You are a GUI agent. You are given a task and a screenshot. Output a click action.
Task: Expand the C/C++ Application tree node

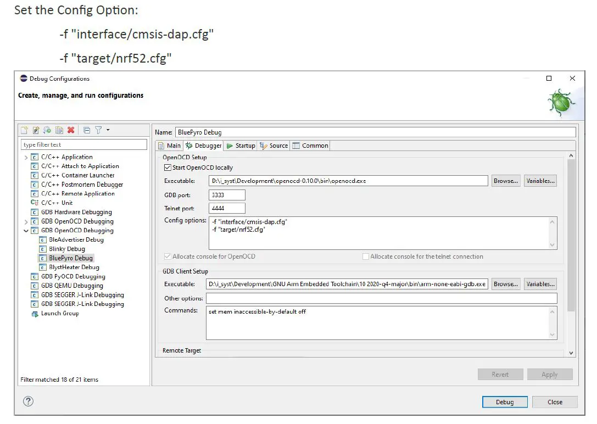point(26,158)
